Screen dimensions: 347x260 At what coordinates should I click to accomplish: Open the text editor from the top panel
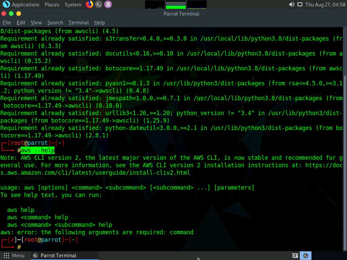click(x=108, y=4)
